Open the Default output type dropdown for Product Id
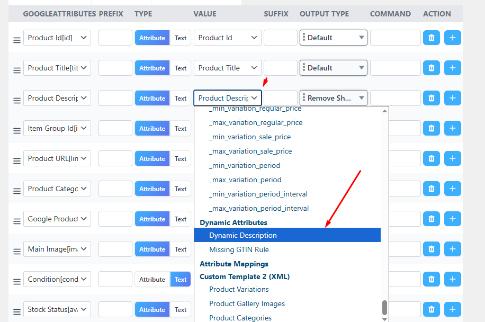 333,38
